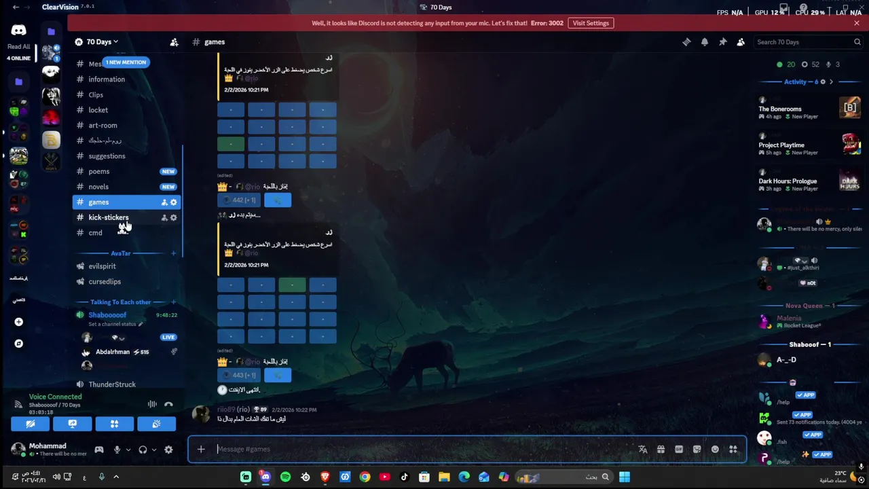The width and height of the screenshot is (869, 489).
Task: Click Visit Settings in the mic error banner
Action: tap(591, 23)
